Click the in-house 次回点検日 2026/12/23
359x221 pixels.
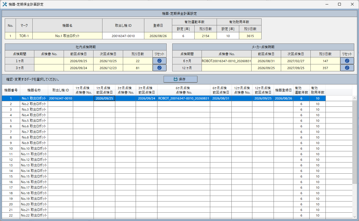[108, 68]
